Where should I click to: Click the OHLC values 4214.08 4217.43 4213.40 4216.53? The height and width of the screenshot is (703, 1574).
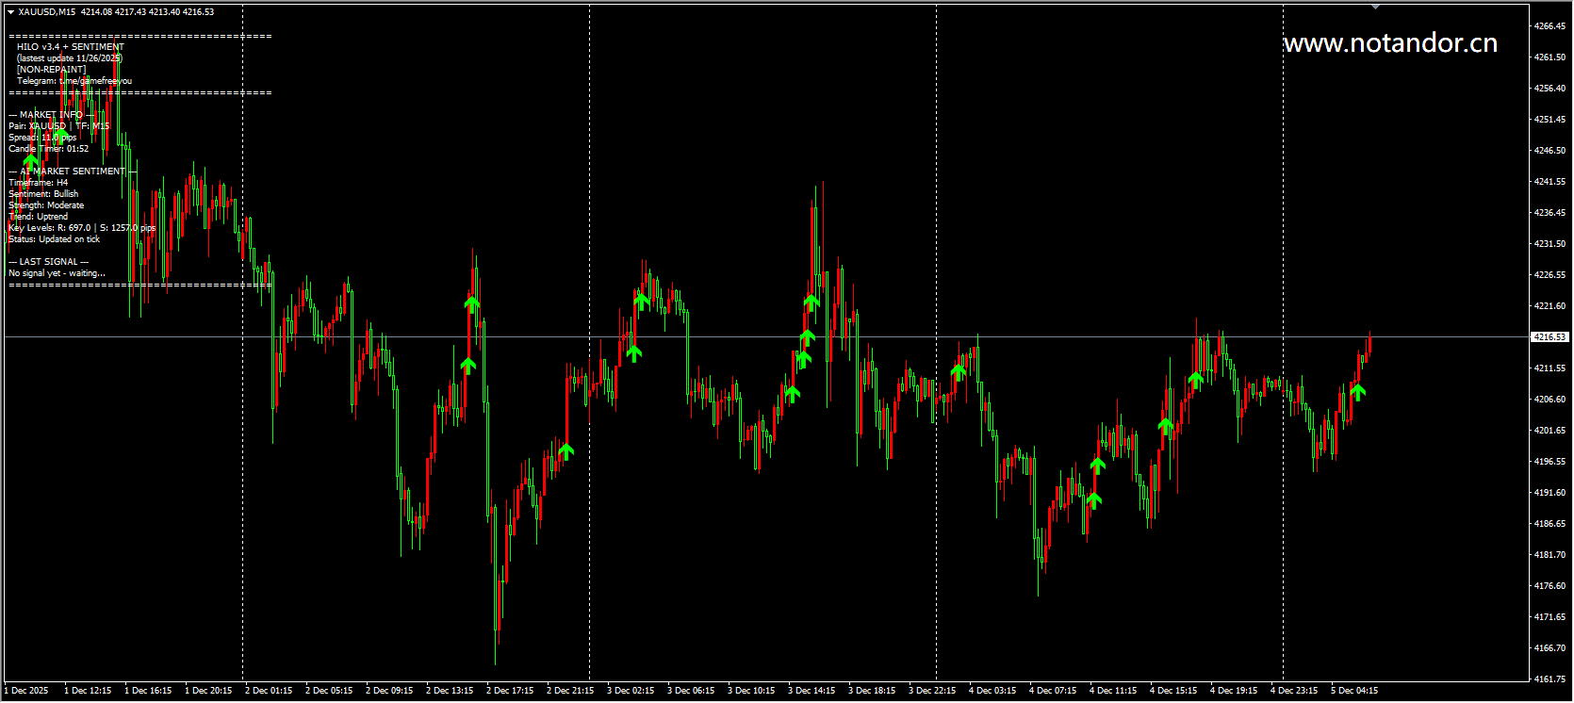point(147,12)
